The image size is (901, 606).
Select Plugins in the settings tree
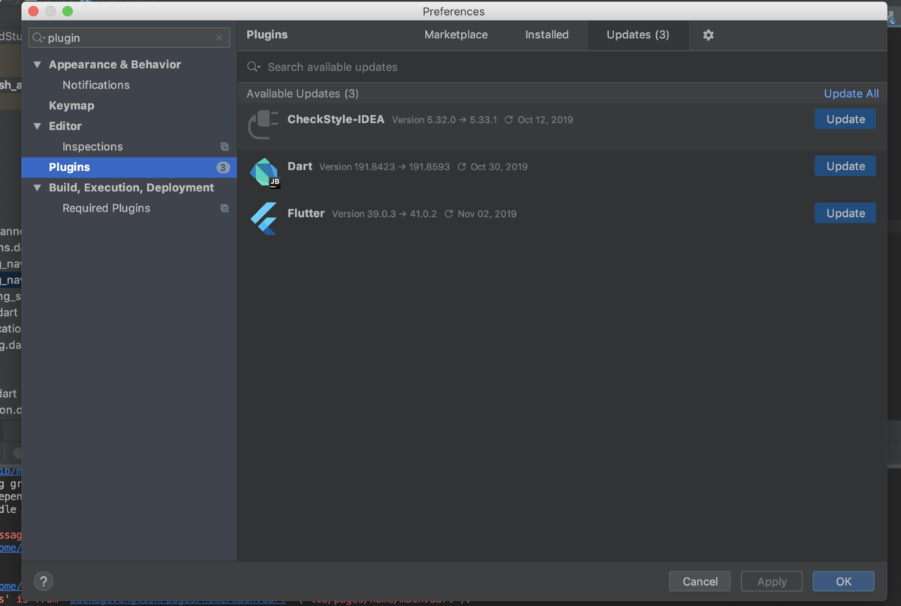(129, 167)
